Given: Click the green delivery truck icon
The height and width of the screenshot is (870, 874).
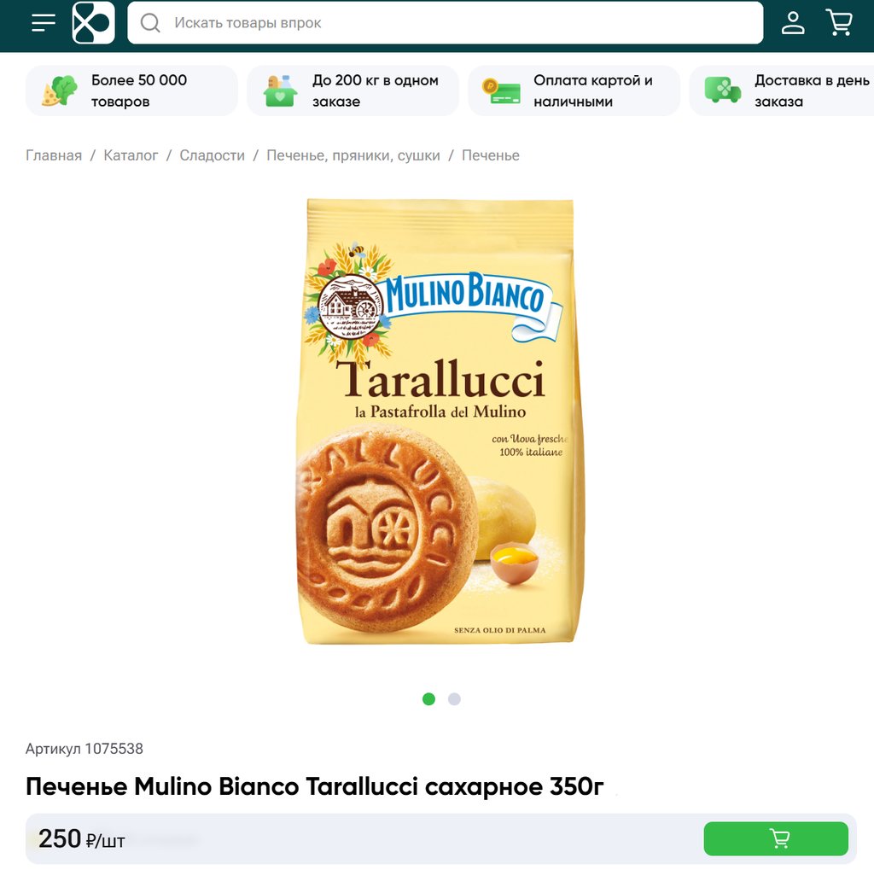Looking at the screenshot, I should click(722, 90).
